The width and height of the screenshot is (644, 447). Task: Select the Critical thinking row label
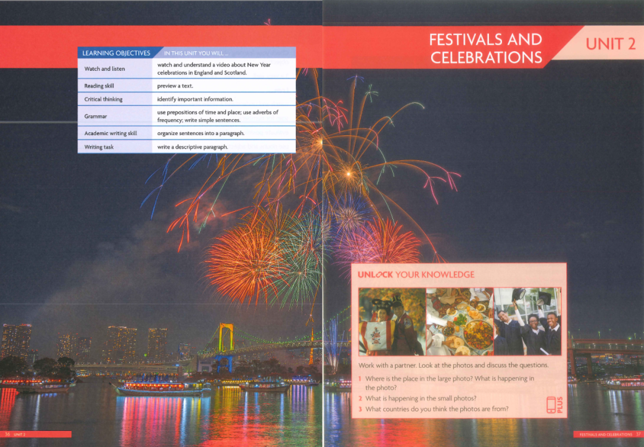coord(103,99)
